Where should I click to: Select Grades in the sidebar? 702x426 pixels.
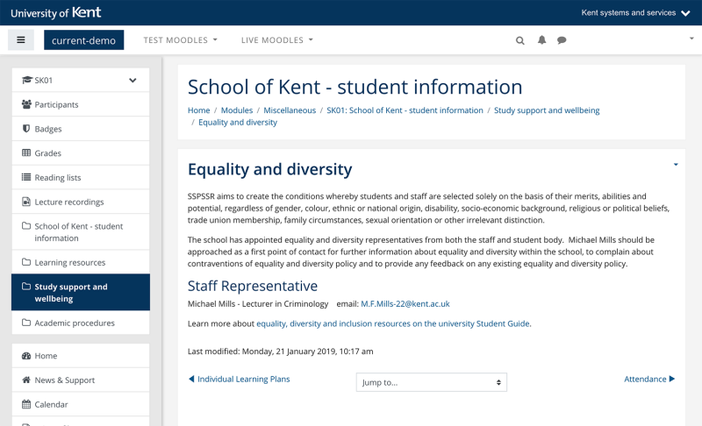(81, 153)
